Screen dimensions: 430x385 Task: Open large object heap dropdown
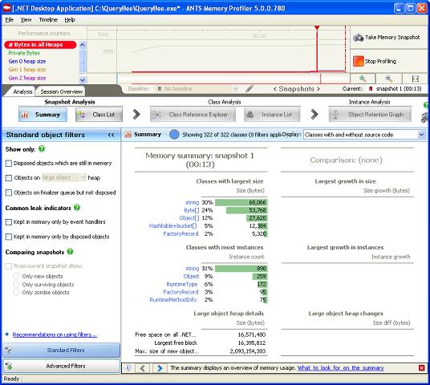coord(64,177)
